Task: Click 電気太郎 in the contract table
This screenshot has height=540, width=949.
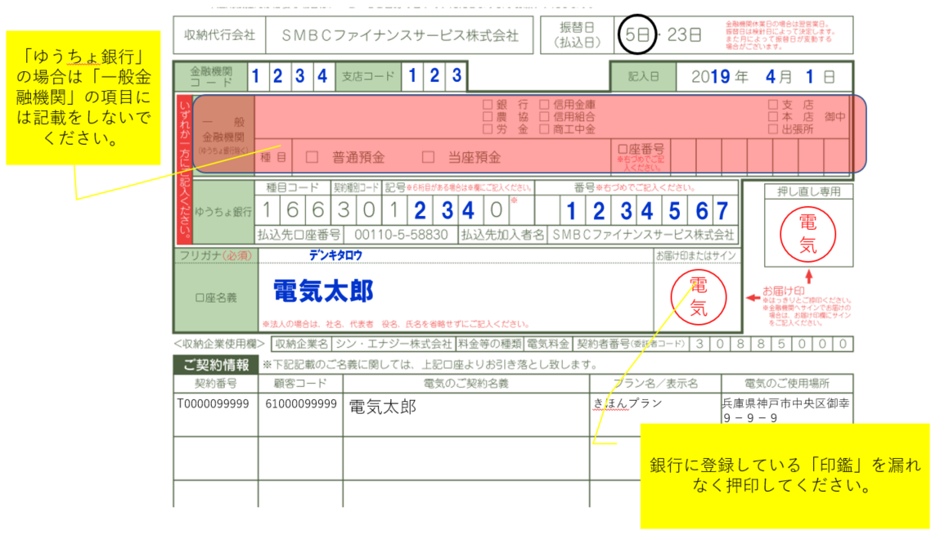Action: coord(383,407)
